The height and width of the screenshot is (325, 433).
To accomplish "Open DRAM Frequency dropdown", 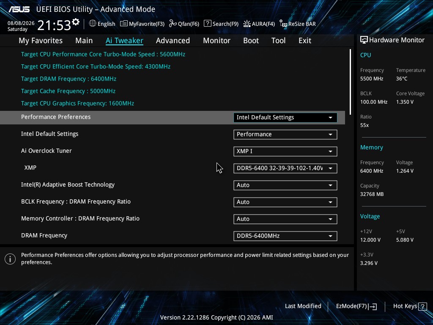I will 285,236.
